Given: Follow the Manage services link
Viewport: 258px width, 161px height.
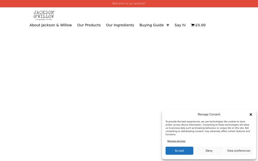Looking at the screenshot, I should 176,141.
